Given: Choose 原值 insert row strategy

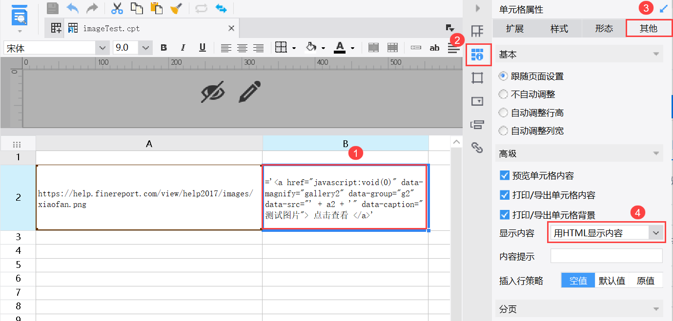Looking at the screenshot, I should (646, 281).
